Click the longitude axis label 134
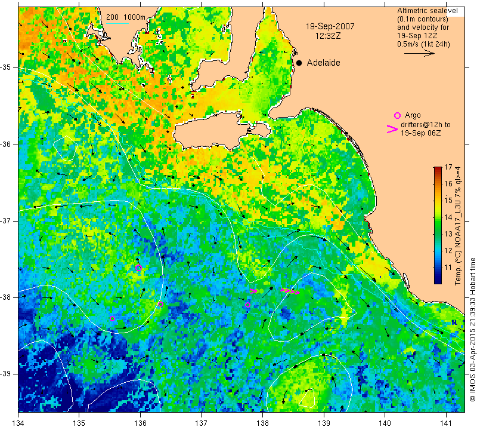 click(18, 423)
